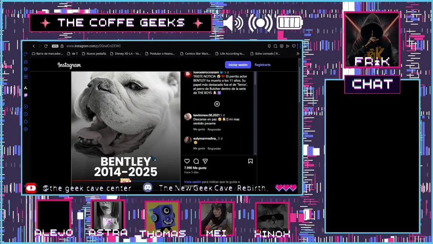Click 'Responder' under eulymarmedina_ comment
This screenshot has height=244, width=433.
[x=214, y=148]
